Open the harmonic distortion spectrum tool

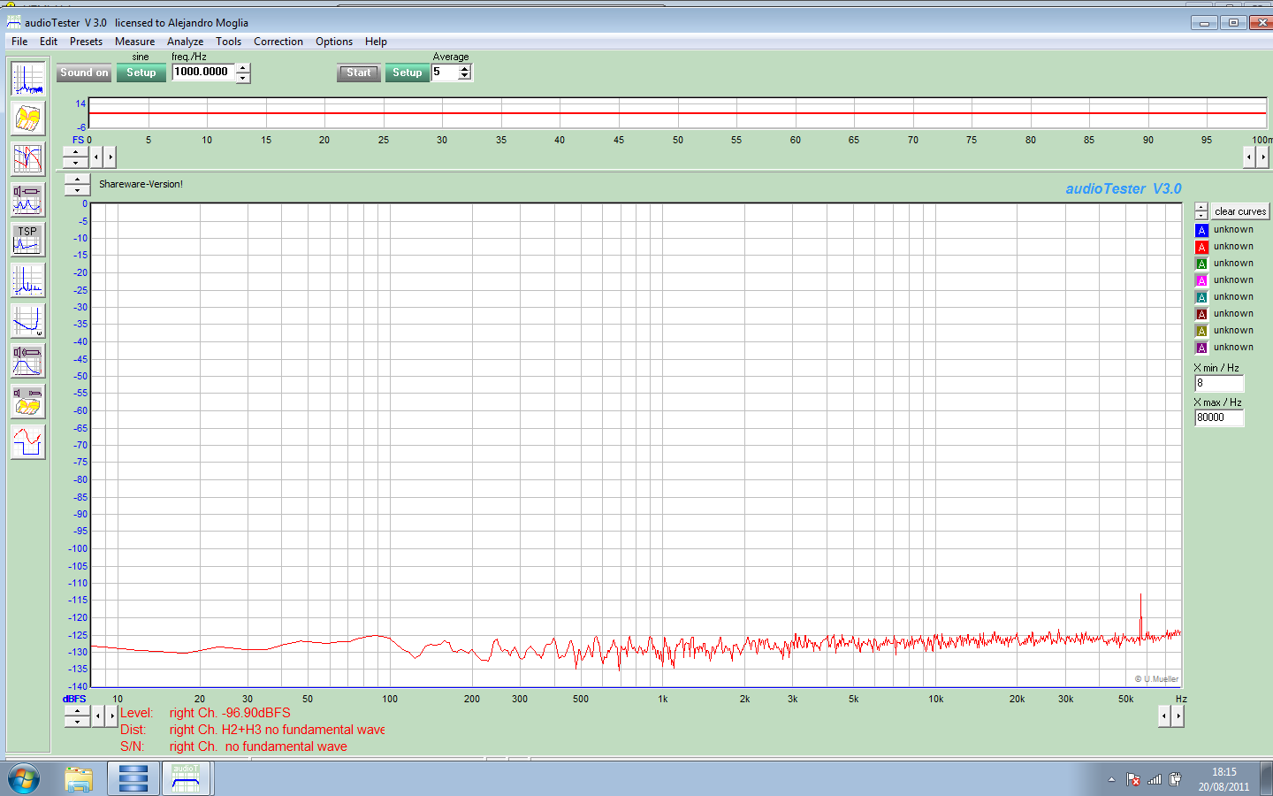pos(27,280)
